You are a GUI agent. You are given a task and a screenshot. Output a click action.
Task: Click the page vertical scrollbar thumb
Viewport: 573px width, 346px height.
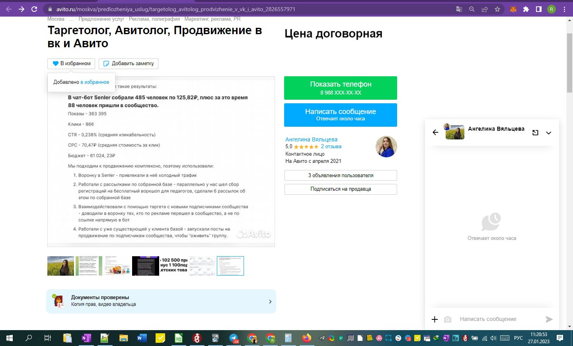pos(569,63)
